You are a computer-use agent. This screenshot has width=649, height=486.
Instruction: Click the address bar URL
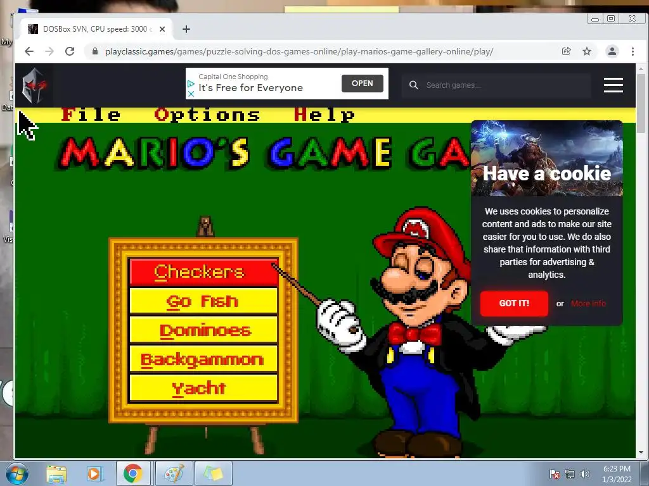[x=299, y=52]
